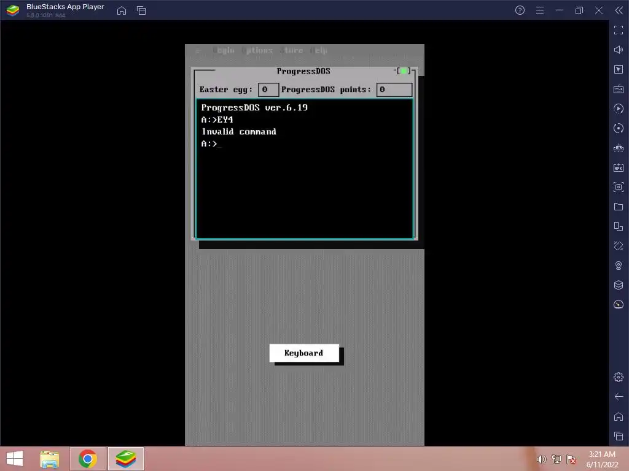This screenshot has width=629, height=471.
Task: Open Chrome from the taskbar
Action: pyautogui.click(x=88, y=459)
